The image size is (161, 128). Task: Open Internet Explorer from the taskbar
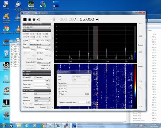[27, 125]
